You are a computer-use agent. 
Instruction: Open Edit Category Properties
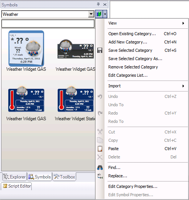tap(141, 186)
